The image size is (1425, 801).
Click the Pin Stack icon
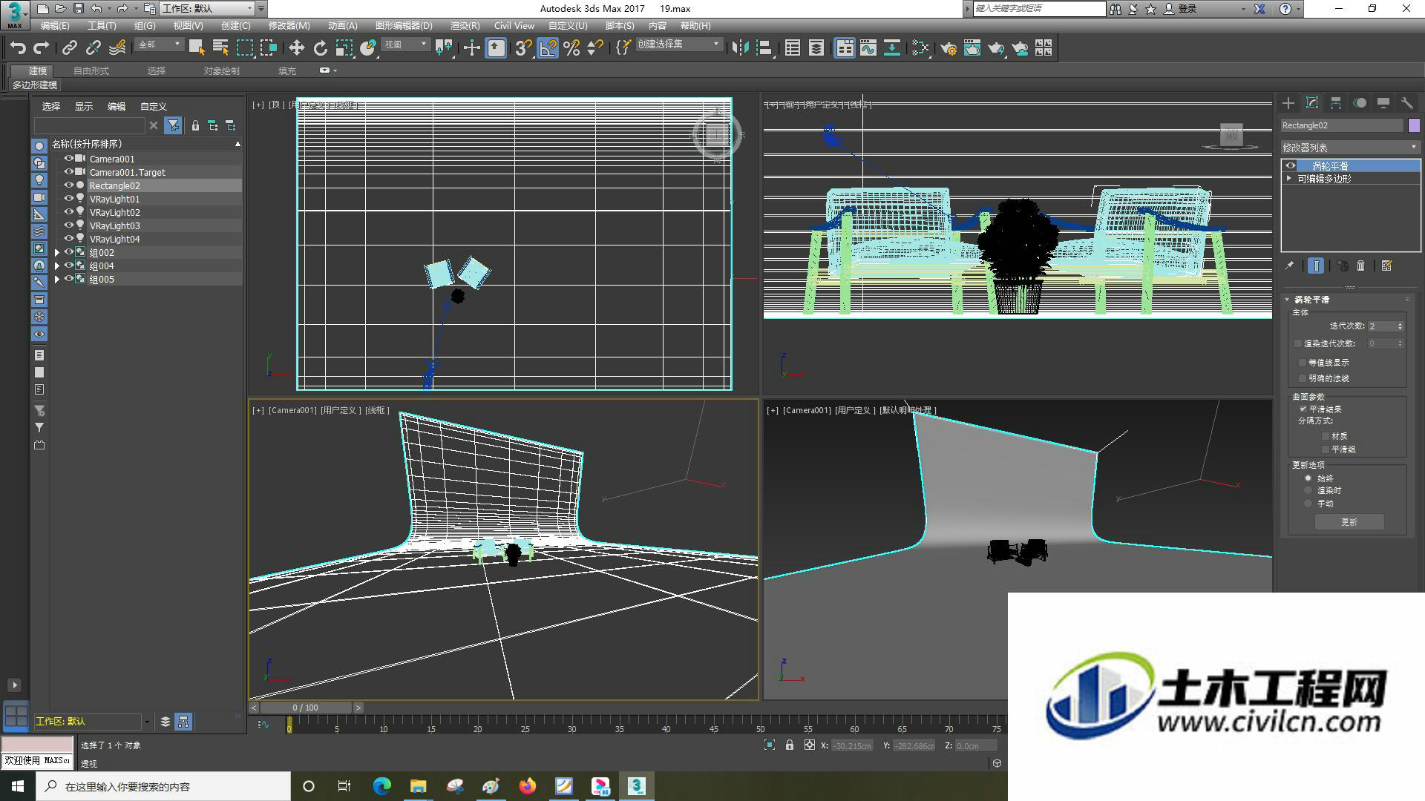pyautogui.click(x=1289, y=266)
